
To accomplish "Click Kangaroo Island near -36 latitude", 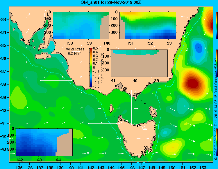I will point(43,57).
